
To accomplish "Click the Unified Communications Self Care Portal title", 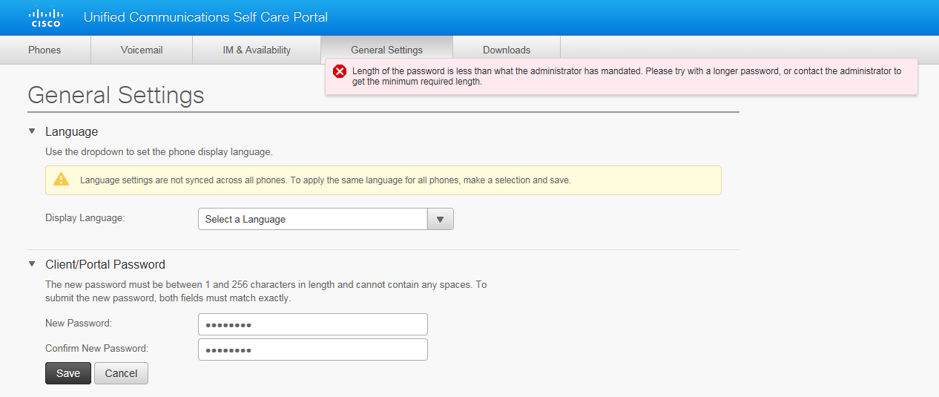I will (x=205, y=17).
